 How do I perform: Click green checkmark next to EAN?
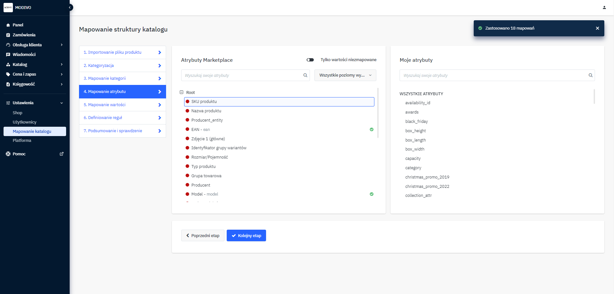click(371, 129)
